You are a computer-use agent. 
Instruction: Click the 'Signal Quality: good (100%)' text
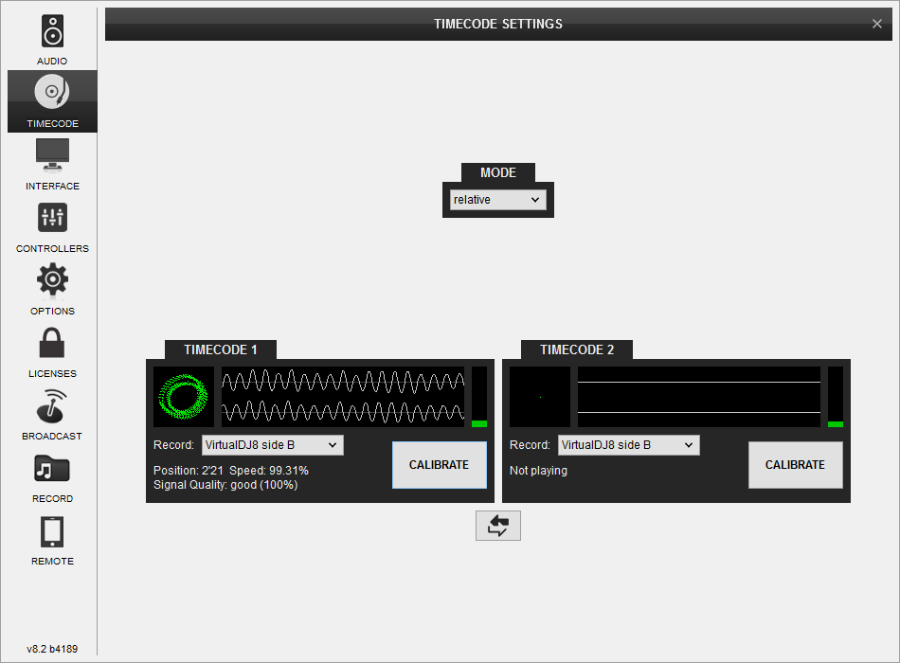pos(225,485)
